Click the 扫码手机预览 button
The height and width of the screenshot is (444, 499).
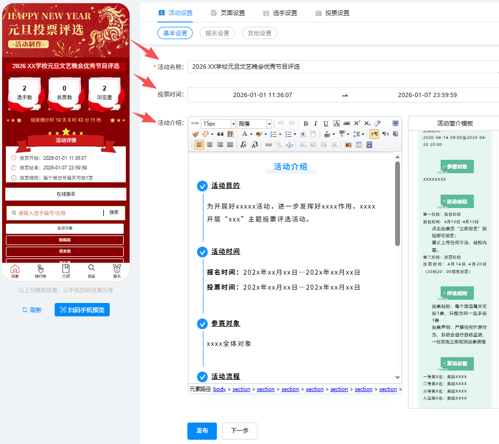coord(82,310)
